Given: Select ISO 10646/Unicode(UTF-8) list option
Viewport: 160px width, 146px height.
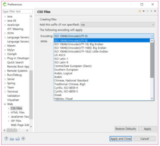Looking at the screenshot, I should pyautogui.click(x=102, y=40).
